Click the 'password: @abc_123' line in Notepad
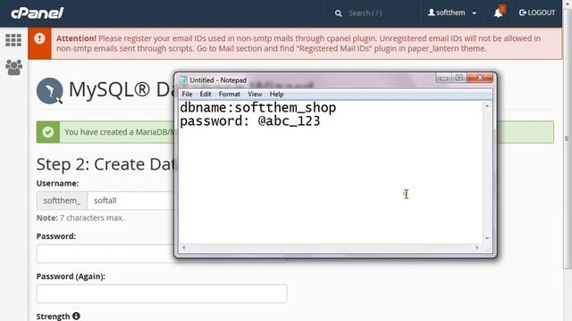This screenshot has width=572, height=321. (250, 121)
